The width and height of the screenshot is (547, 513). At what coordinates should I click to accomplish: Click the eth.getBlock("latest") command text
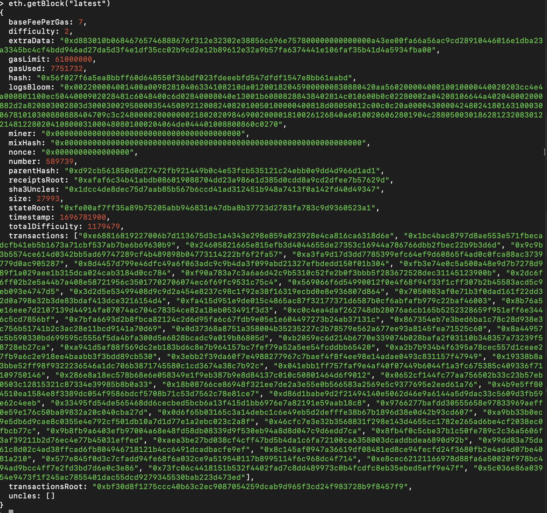point(59,4)
